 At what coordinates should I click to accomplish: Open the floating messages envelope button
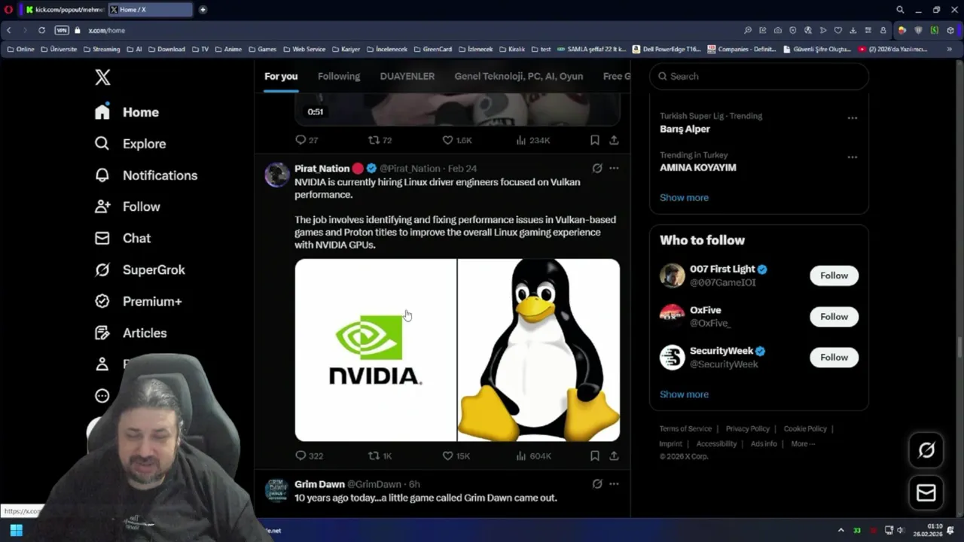(x=926, y=493)
